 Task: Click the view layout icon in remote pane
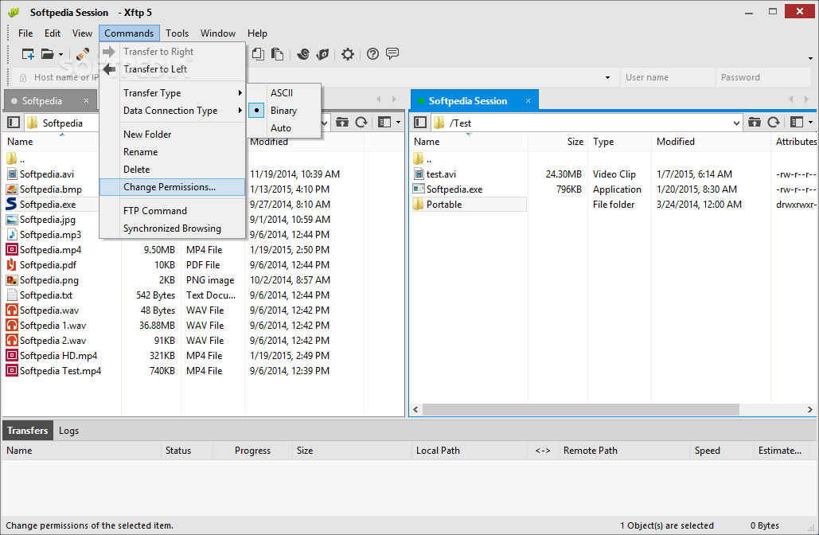click(x=797, y=123)
